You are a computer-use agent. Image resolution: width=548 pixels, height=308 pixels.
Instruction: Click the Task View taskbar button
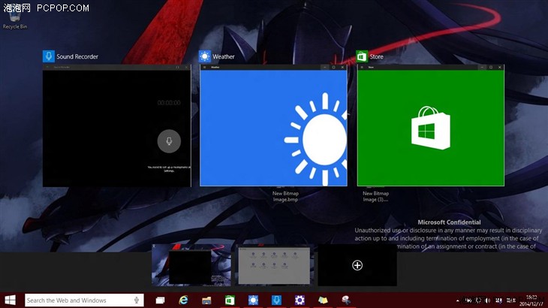coord(161,300)
